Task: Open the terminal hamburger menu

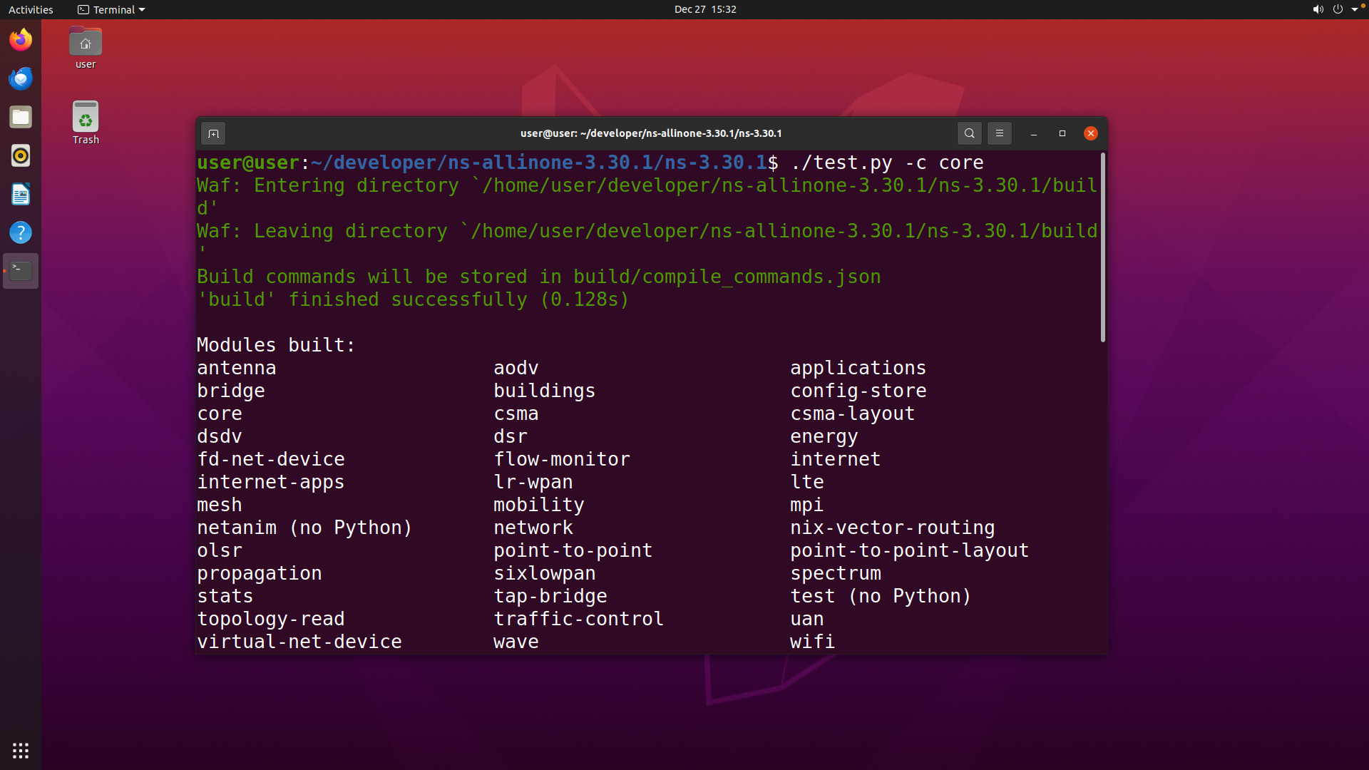Action: coord(1000,133)
